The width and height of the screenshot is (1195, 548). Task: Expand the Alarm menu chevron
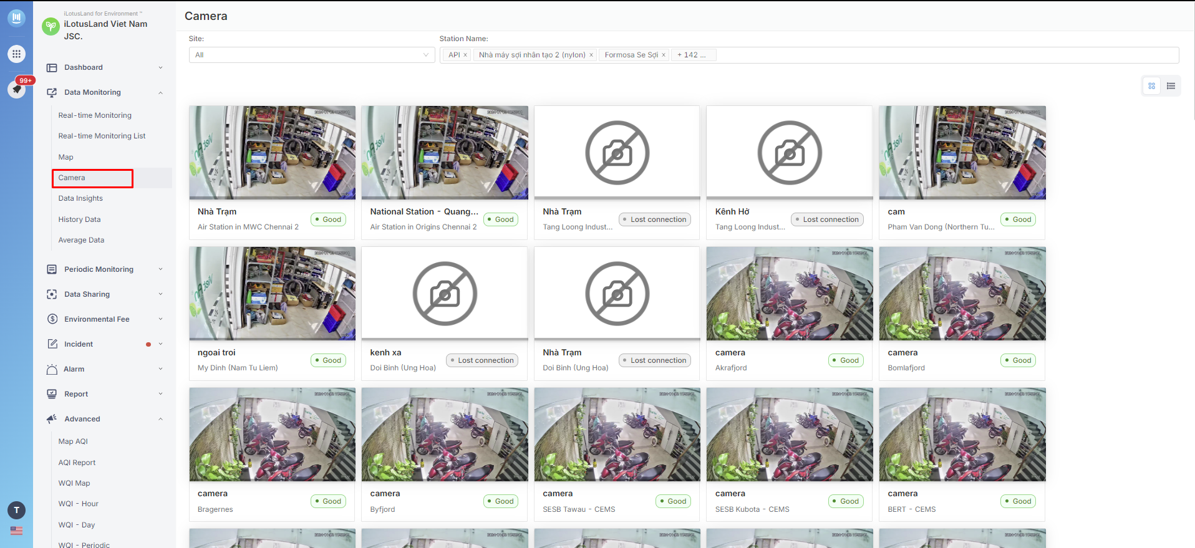coord(160,369)
